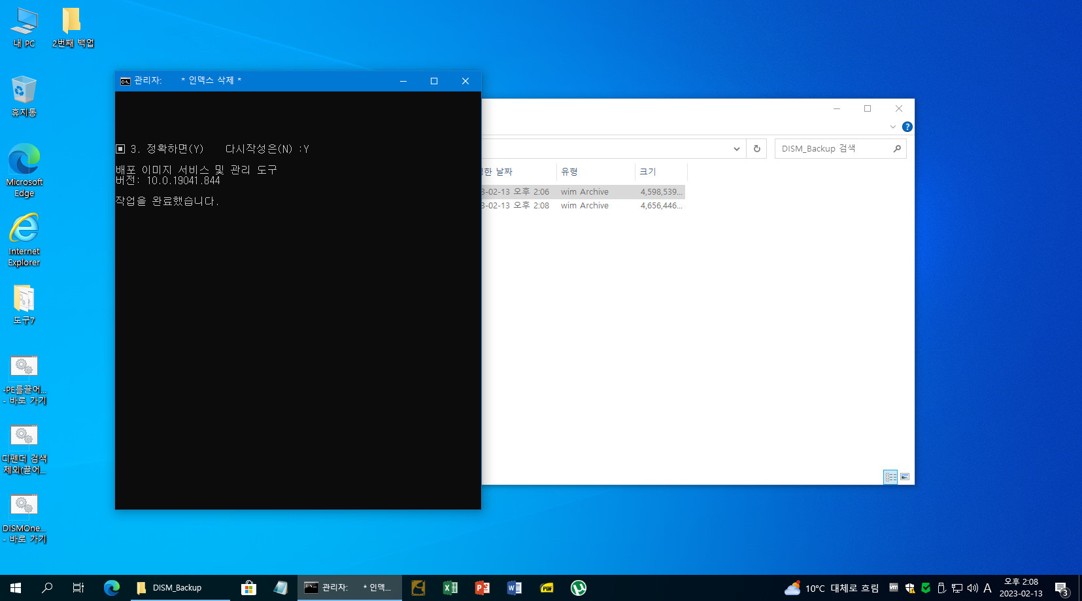
Task: Launch Internet Explorer from the desktop
Action: (24, 240)
